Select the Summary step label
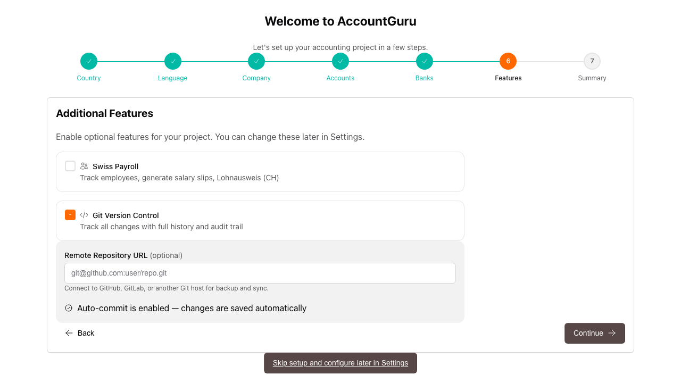681x383 pixels. [x=592, y=78]
